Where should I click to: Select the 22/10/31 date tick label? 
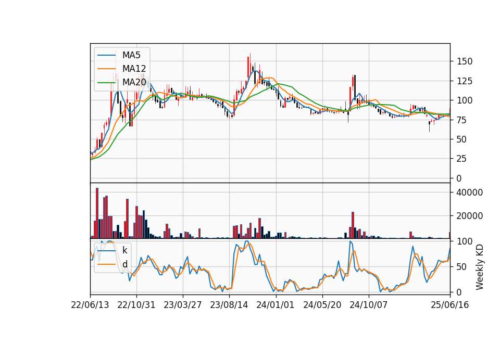pos(136,305)
